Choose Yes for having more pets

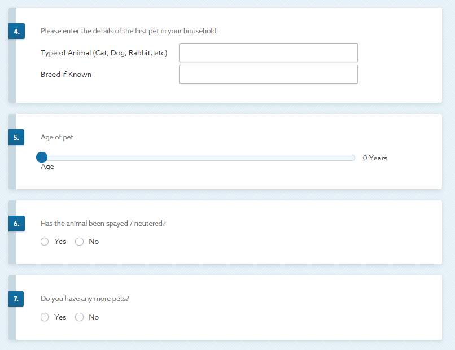(x=45, y=317)
